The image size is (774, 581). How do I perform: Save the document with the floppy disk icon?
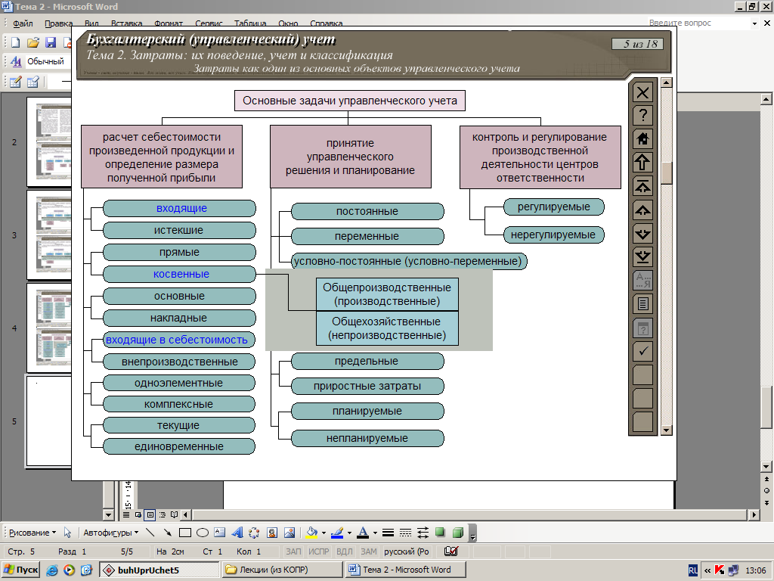pos(51,42)
